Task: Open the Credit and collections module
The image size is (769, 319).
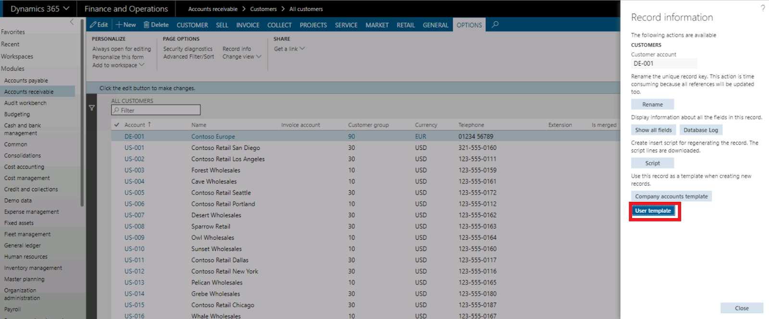Action: coord(31,189)
